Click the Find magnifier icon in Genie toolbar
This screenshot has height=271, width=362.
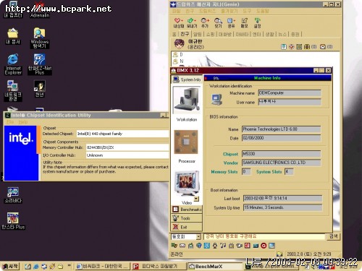(218, 22)
